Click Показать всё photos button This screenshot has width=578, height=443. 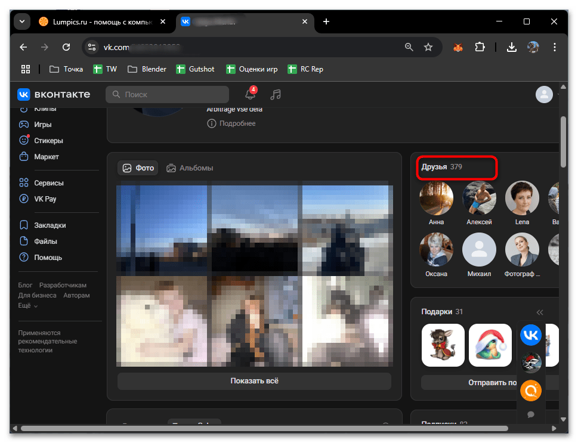pyautogui.click(x=254, y=381)
